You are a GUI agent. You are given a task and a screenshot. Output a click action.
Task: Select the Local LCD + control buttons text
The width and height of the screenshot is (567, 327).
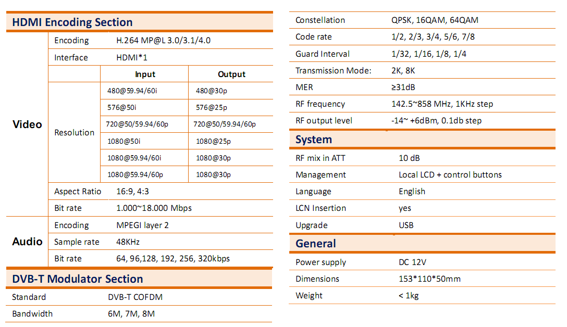(x=450, y=175)
